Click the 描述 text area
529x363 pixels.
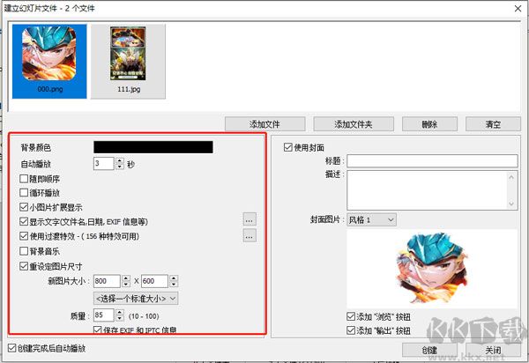(427, 190)
